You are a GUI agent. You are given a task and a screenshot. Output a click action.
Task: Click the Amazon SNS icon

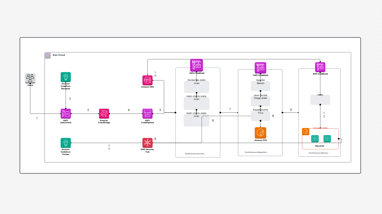(x=147, y=80)
